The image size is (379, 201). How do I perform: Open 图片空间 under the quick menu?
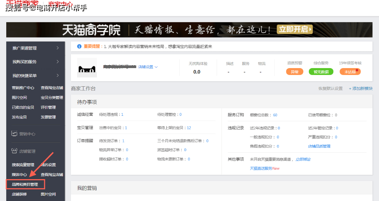click(x=19, y=98)
